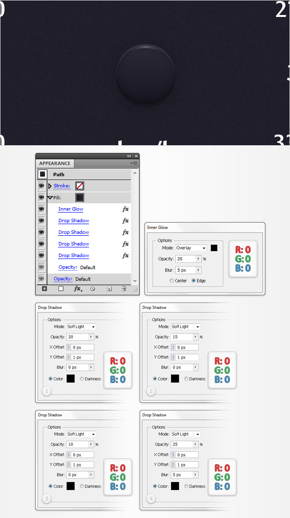Click the fx icon on Inner Glow row
This screenshot has height=518, width=290.
tap(125, 209)
